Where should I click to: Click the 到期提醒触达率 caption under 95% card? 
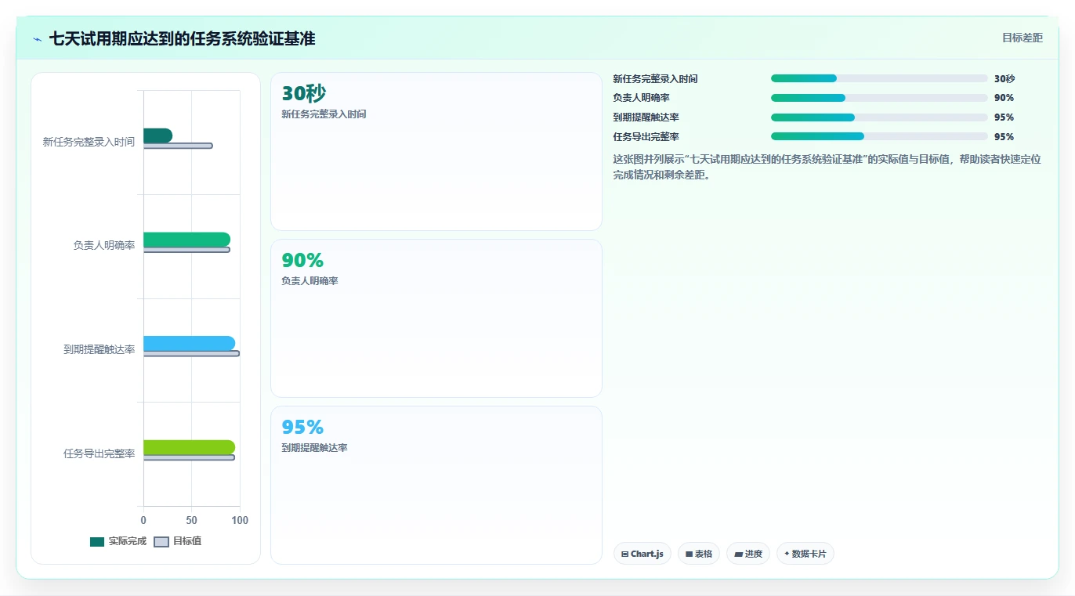(314, 447)
